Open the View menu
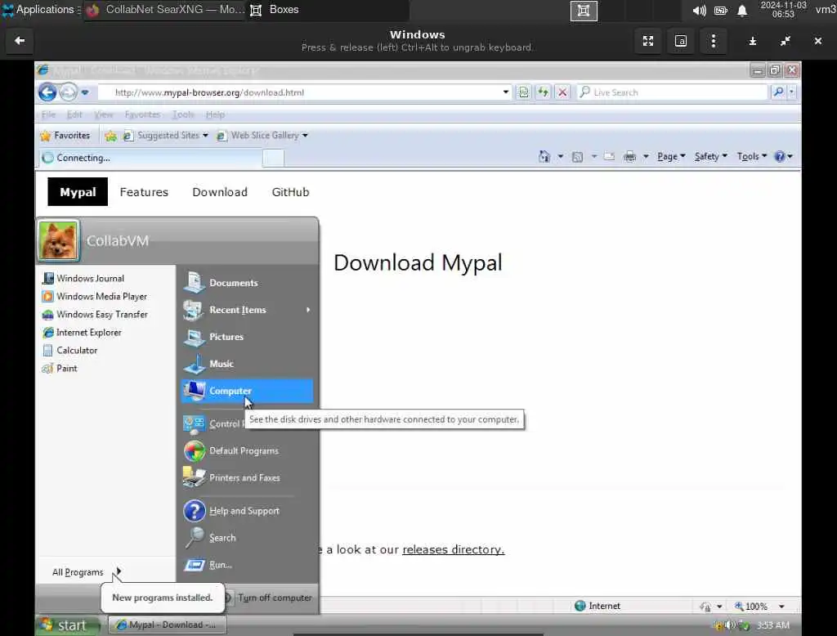The image size is (837, 636). (104, 114)
